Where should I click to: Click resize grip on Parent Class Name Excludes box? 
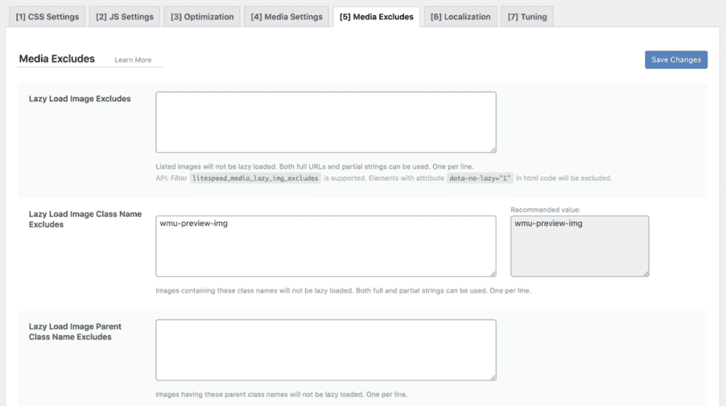click(x=493, y=378)
